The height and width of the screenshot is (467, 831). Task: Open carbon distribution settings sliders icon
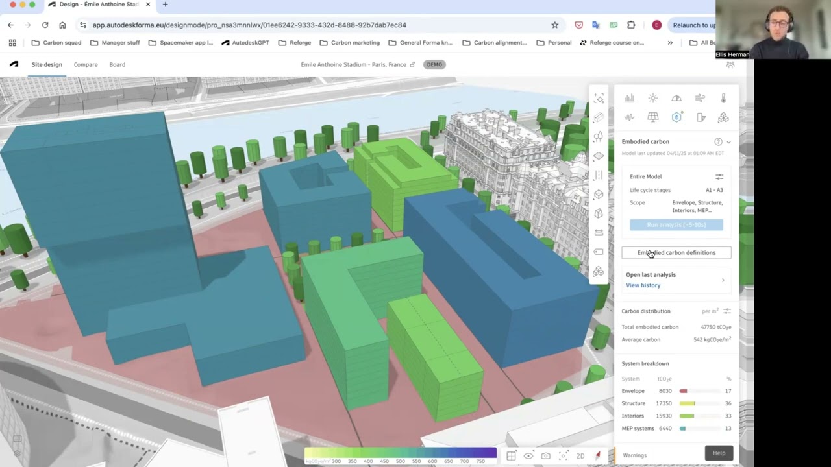[727, 311]
